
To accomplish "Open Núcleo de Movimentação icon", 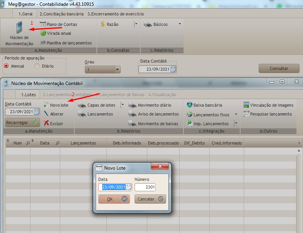I will [x=19, y=28].
